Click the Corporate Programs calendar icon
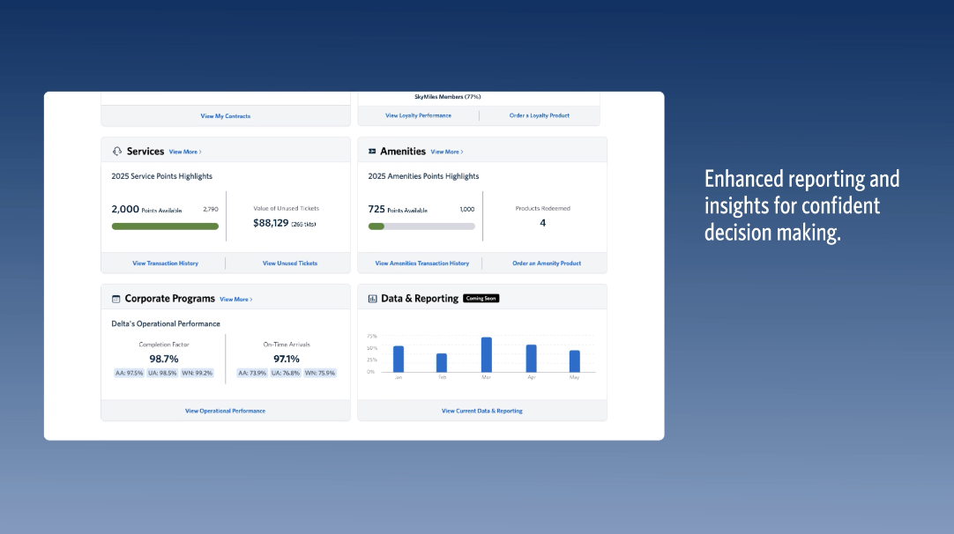This screenshot has width=954, height=534. 116,299
